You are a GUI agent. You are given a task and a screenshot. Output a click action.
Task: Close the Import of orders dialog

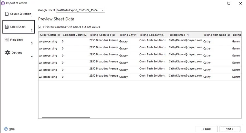[240, 3]
